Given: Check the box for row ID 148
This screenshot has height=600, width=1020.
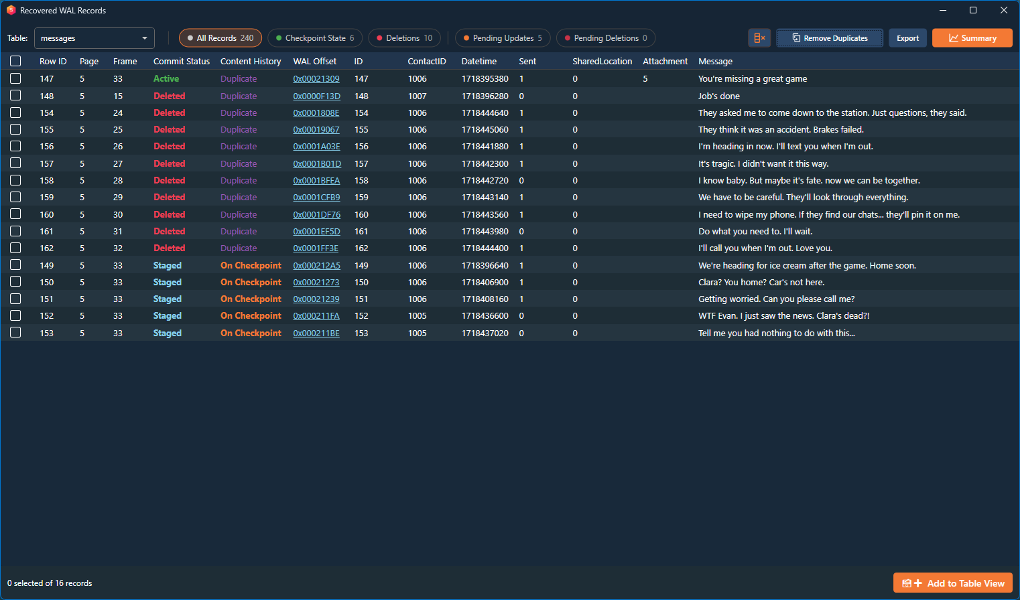Looking at the screenshot, I should click(x=15, y=96).
